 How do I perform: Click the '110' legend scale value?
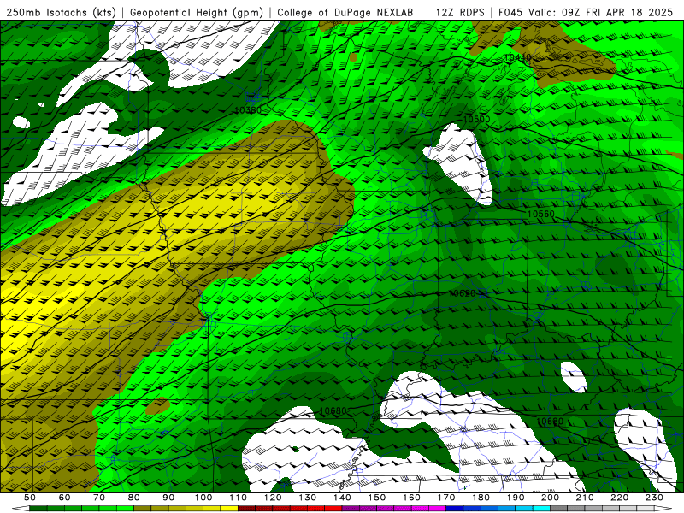(239, 498)
